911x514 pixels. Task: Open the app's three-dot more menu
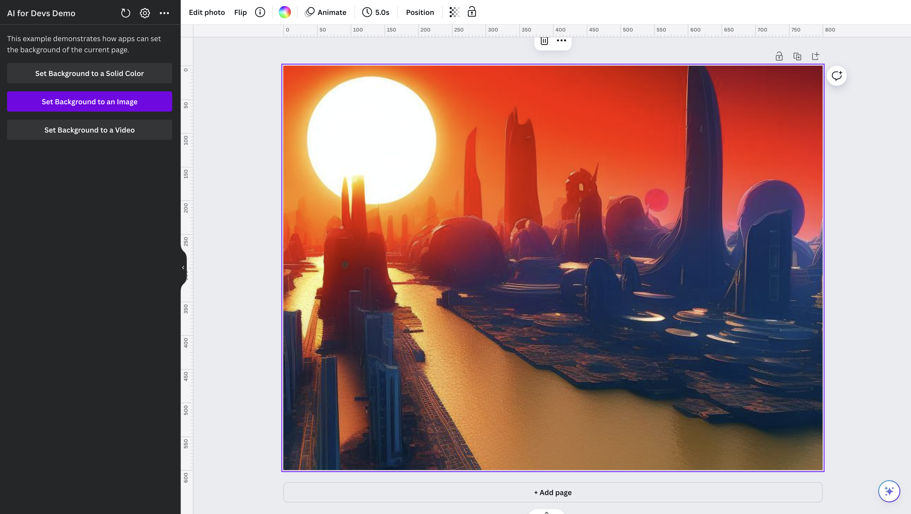164,13
